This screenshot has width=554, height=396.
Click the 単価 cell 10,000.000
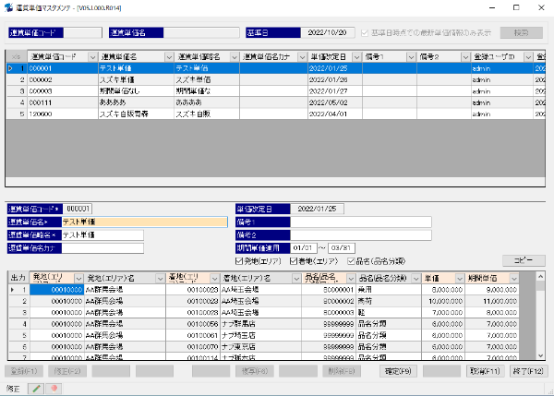(443, 301)
